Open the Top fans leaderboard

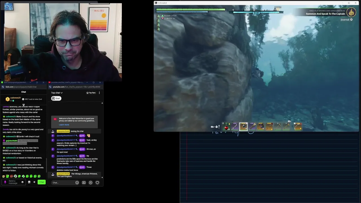pyautogui.click(x=91, y=93)
